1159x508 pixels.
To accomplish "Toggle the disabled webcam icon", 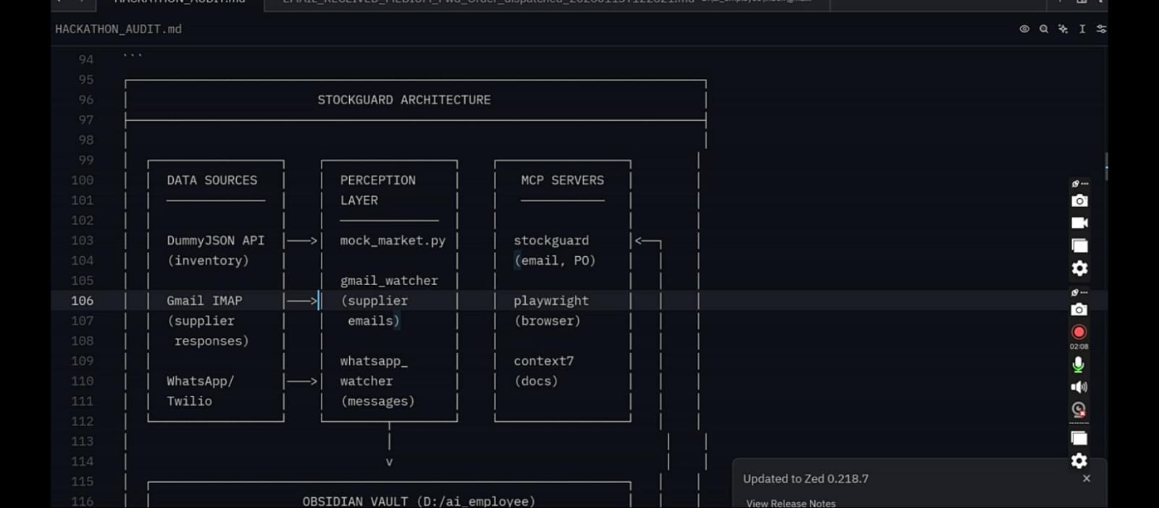I will [1079, 410].
